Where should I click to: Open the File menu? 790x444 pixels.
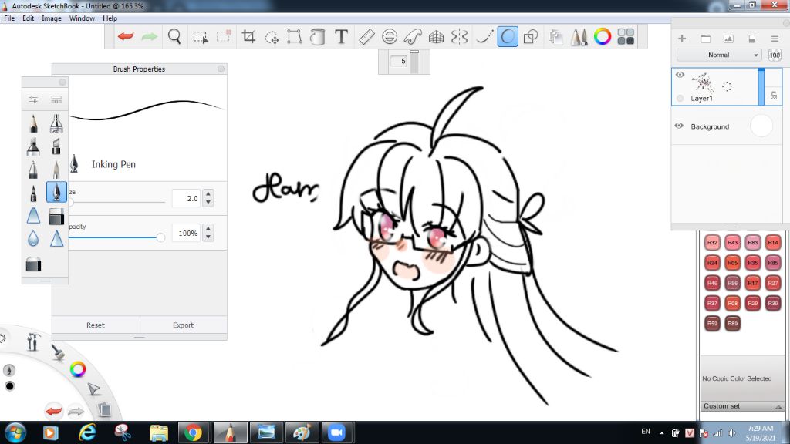[9, 18]
